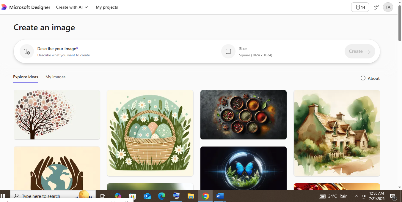Click the send feedback icon
Screen dimensions: 402x202
[376, 7]
